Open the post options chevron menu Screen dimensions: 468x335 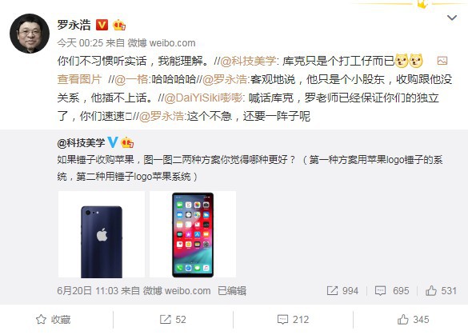tap(451, 18)
